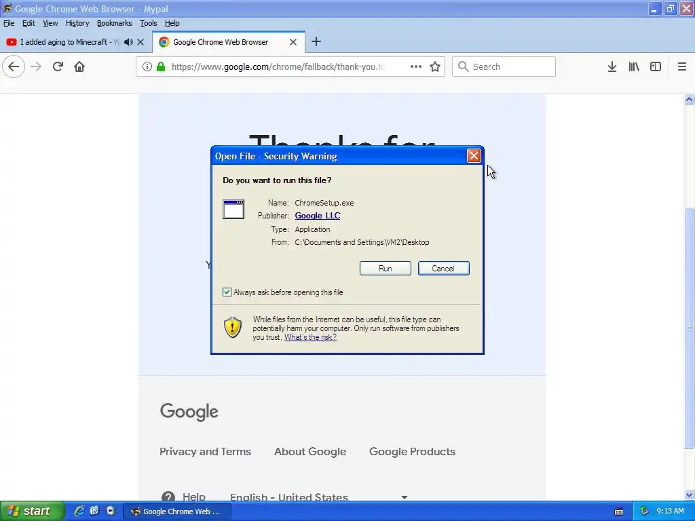
Task: Click the forward navigation arrow
Action: (36, 67)
